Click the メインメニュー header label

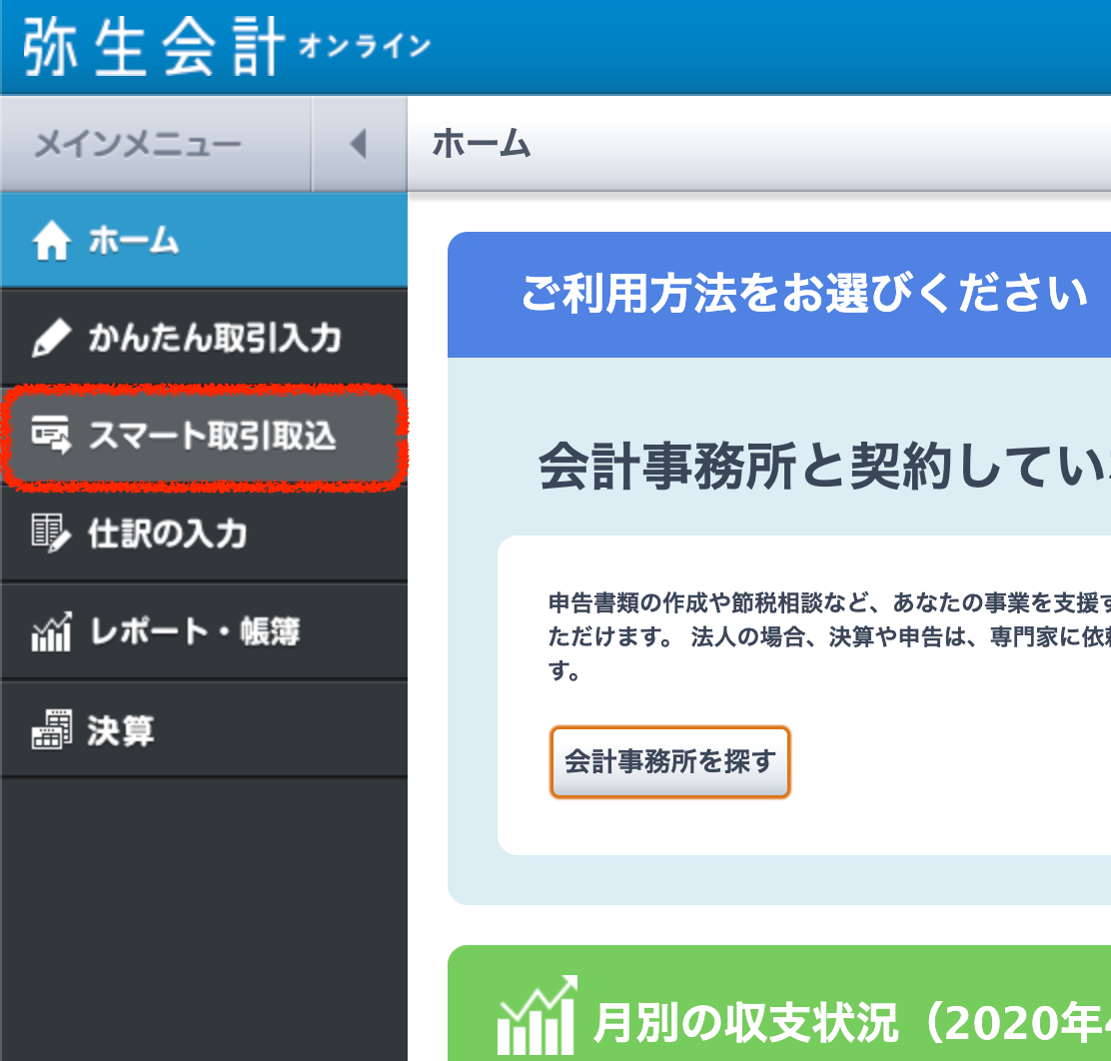(x=138, y=145)
